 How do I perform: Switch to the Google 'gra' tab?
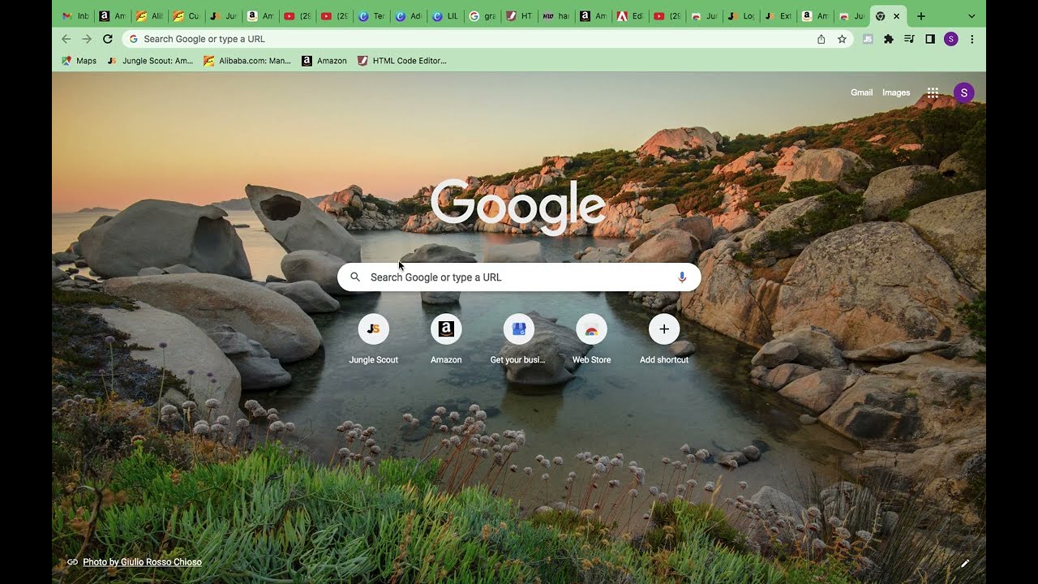[x=482, y=16]
